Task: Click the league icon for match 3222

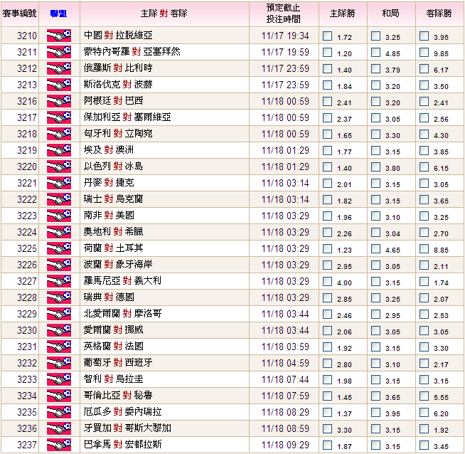Action: (59, 199)
